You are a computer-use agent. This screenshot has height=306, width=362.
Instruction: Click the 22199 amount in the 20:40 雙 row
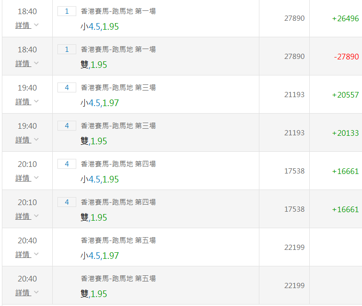click(294, 286)
